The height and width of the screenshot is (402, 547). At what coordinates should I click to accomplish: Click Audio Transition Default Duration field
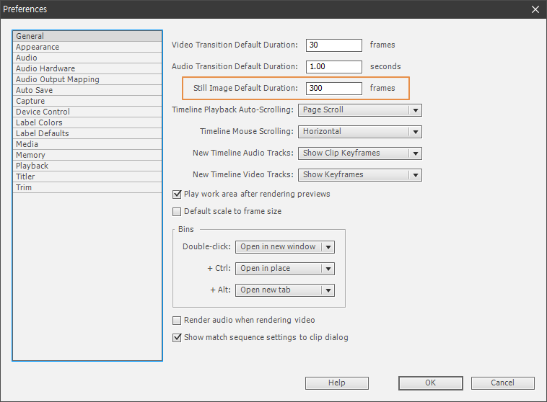coord(334,67)
